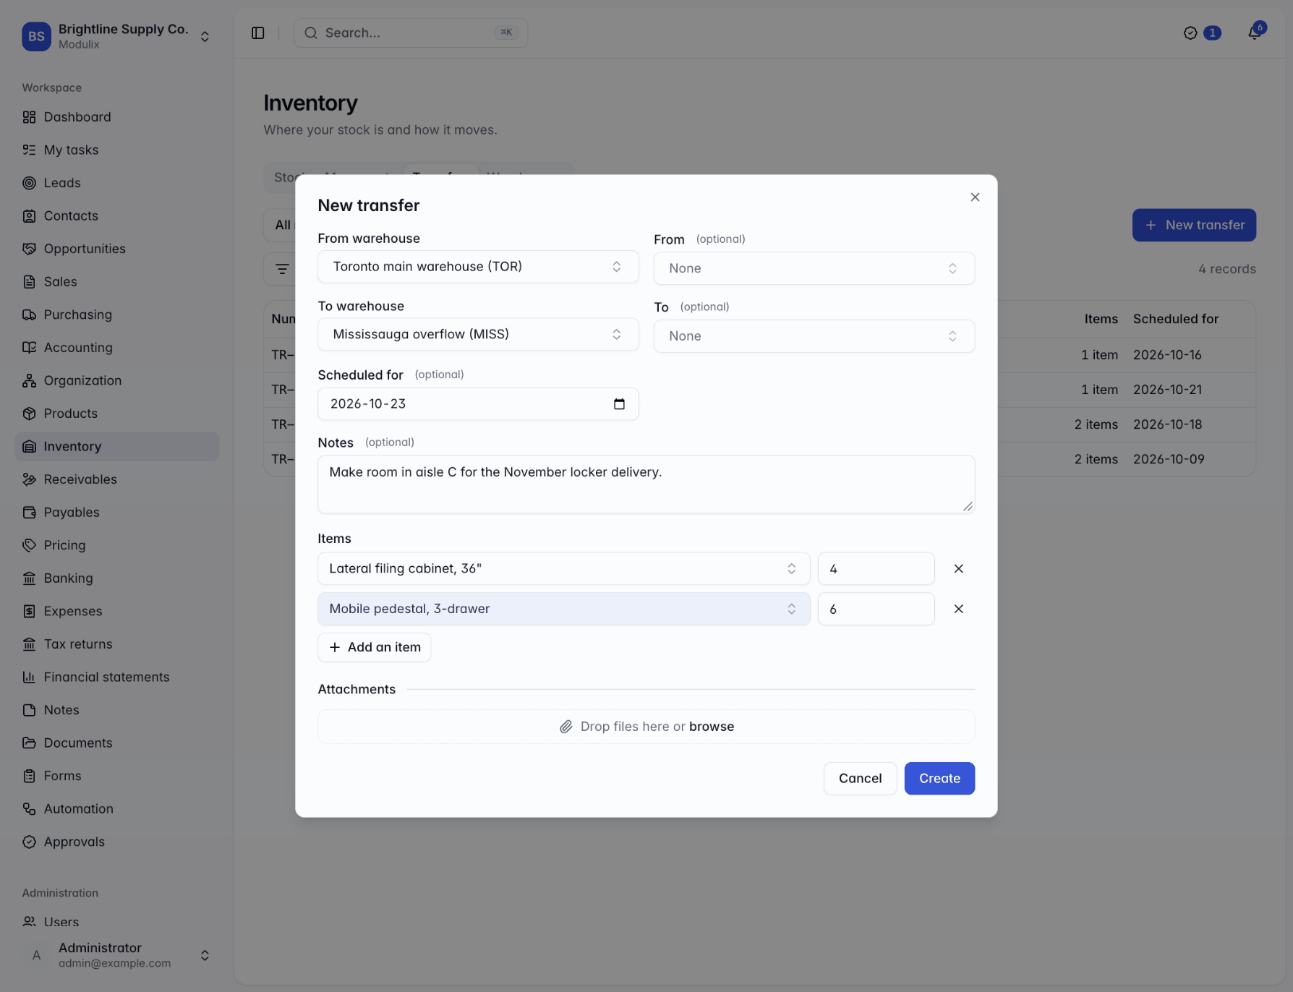1293x992 pixels.
Task: Open Financial statements
Action: click(x=117, y=677)
